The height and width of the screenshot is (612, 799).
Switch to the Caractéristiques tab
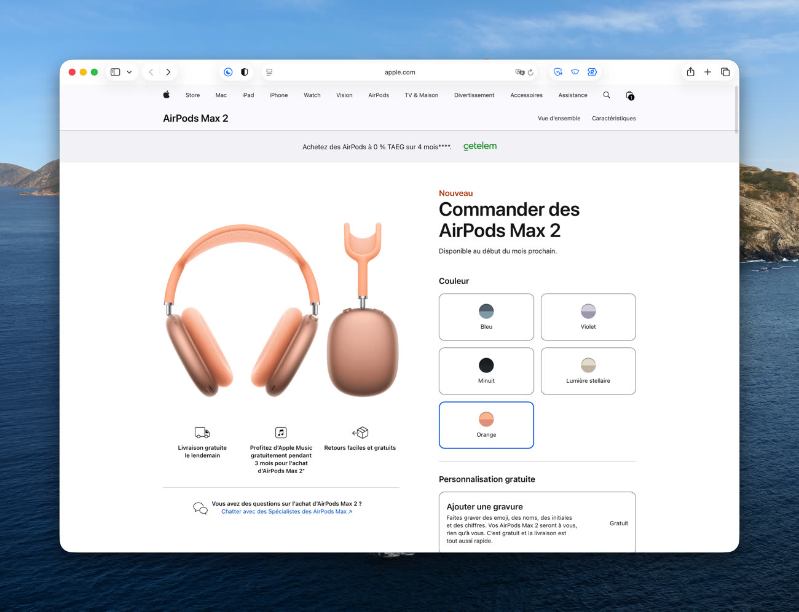pyautogui.click(x=613, y=119)
